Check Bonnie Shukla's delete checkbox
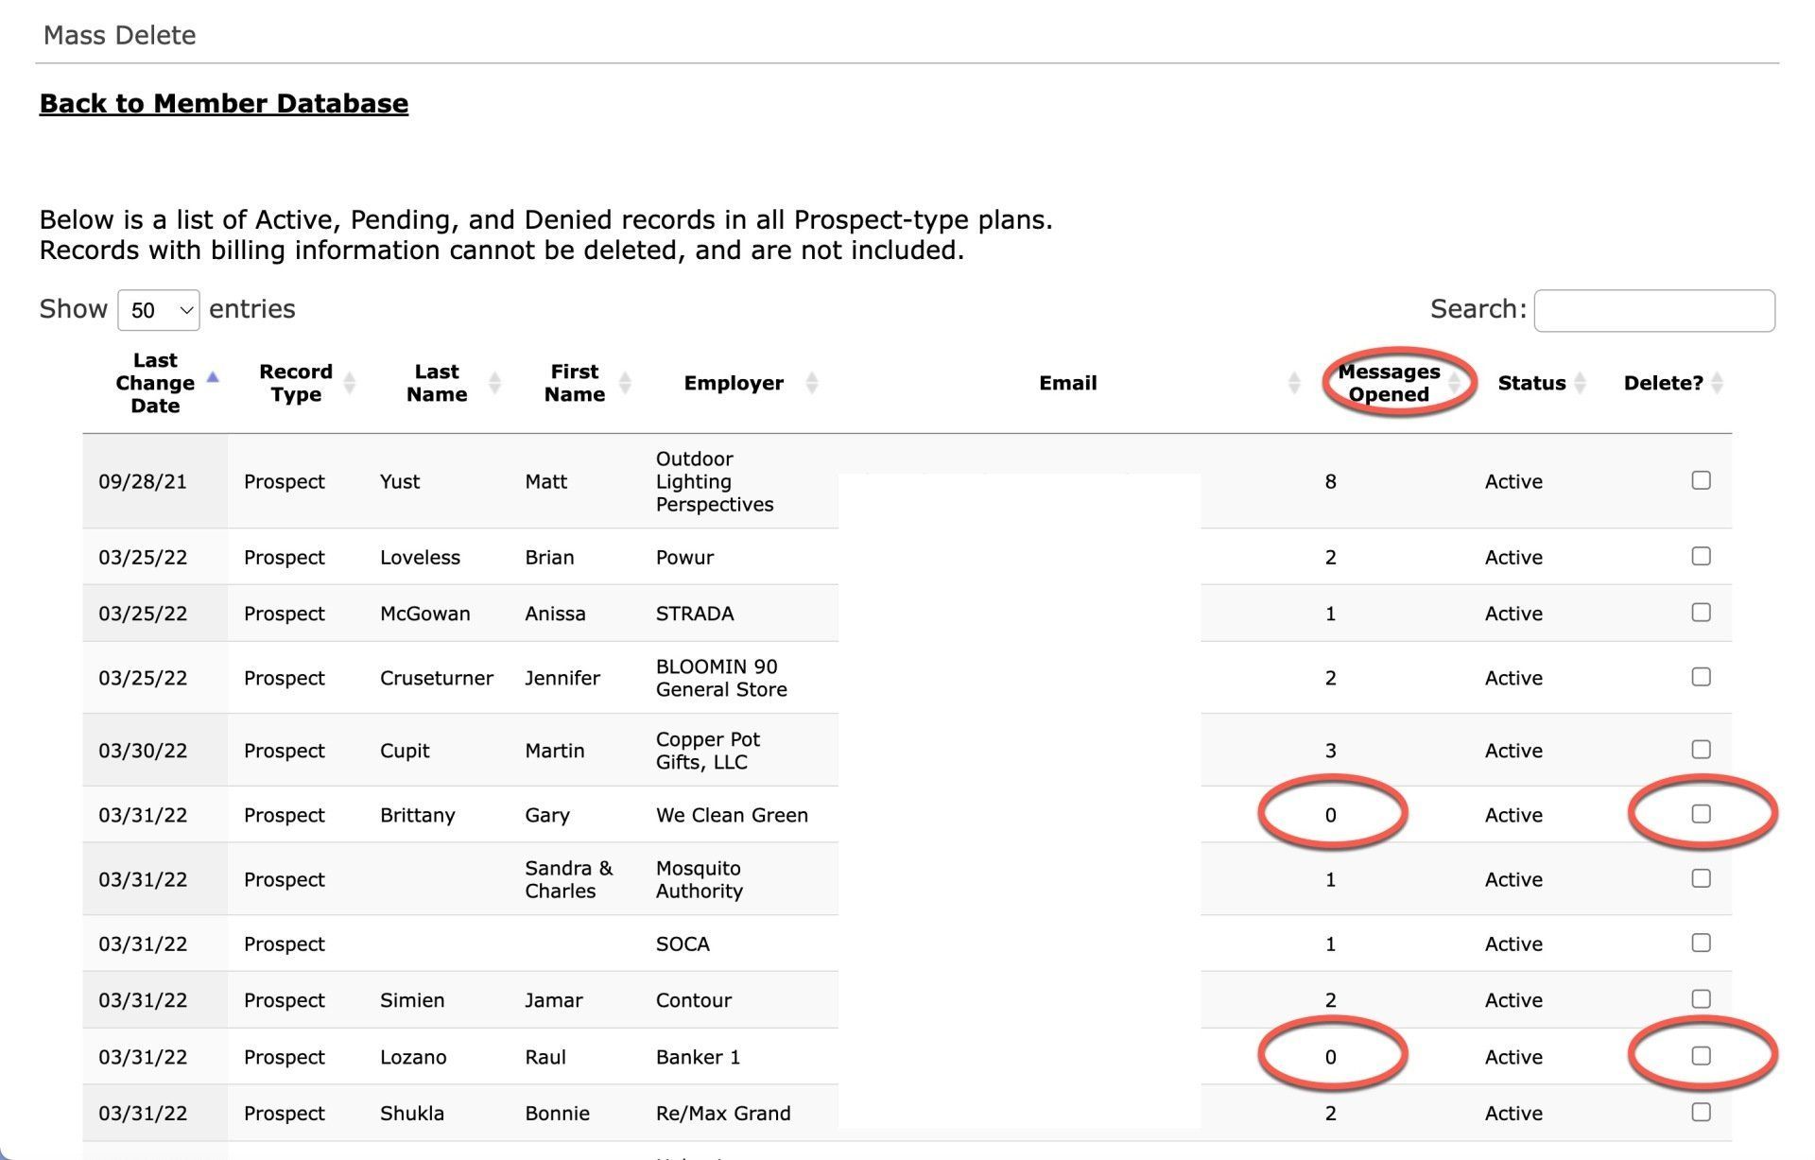This screenshot has width=1815, height=1160. [1702, 1113]
